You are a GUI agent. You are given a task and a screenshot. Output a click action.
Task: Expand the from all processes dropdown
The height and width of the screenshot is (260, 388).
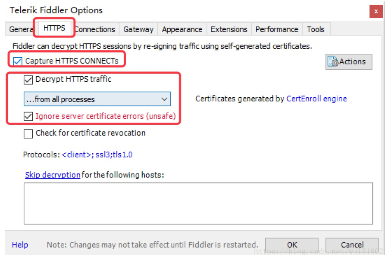point(97,99)
